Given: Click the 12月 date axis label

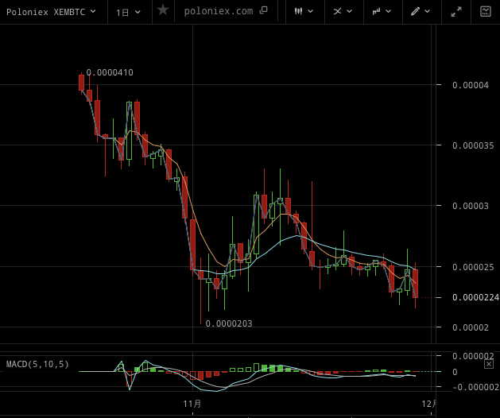Looking at the screenshot, I should pyautogui.click(x=428, y=404).
